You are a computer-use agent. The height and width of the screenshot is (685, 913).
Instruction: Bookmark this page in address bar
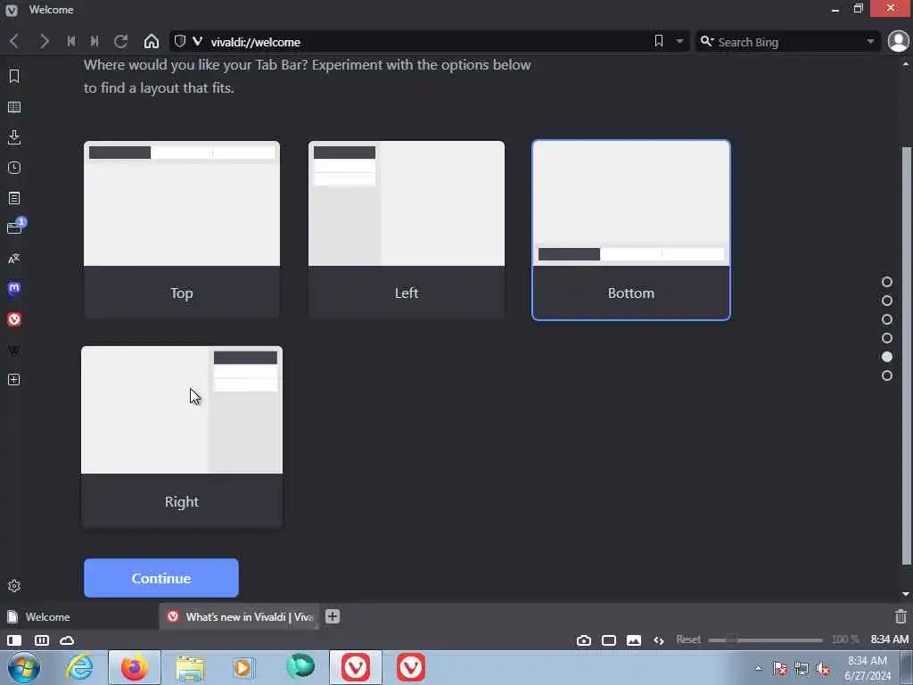pos(659,41)
